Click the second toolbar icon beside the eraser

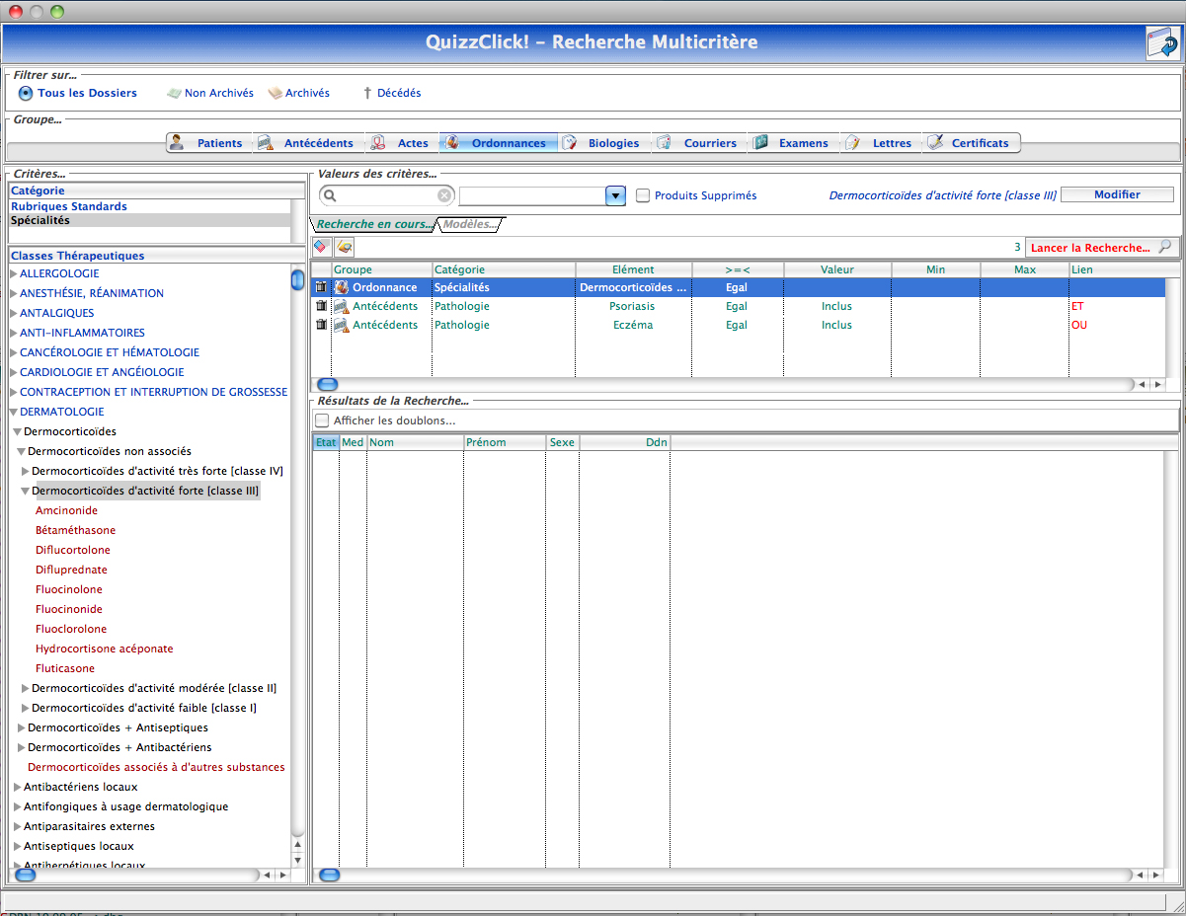(344, 247)
